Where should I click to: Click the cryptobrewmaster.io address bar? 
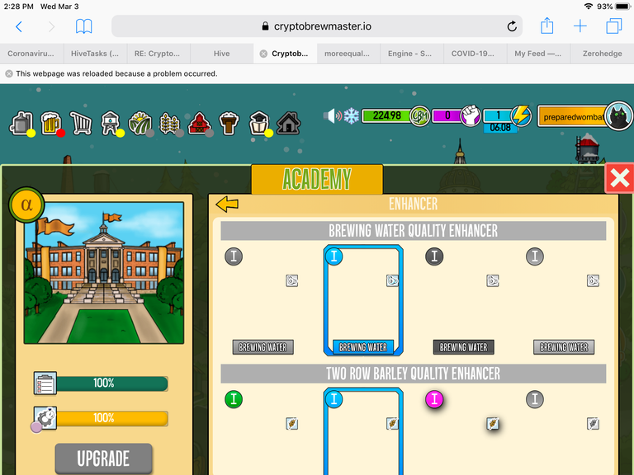317,26
